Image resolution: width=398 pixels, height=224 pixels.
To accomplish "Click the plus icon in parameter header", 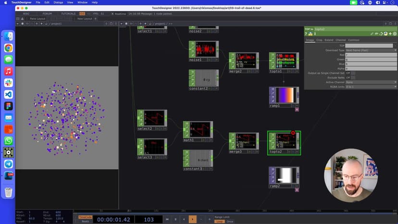I will coord(390,34).
